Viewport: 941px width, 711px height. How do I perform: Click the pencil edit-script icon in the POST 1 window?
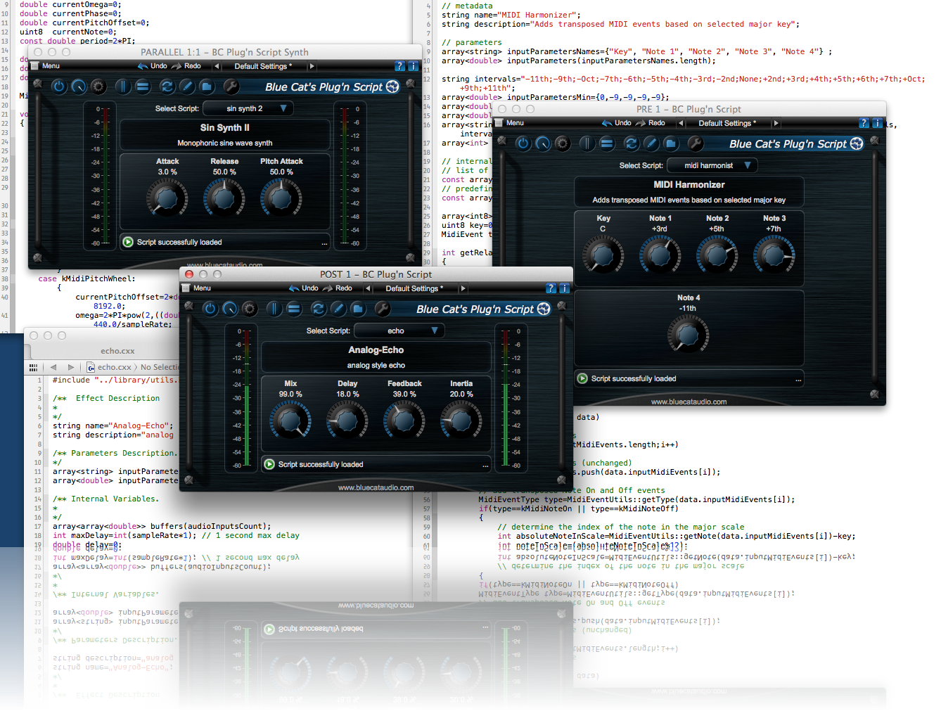[x=338, y=309]
